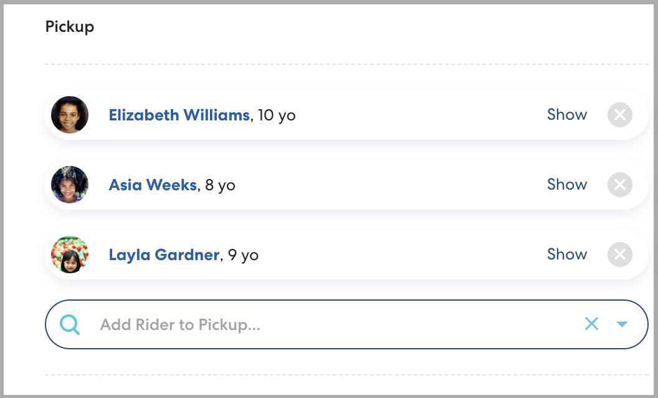Remove Elizabeth Williams from pickup

tap(619, 115)
